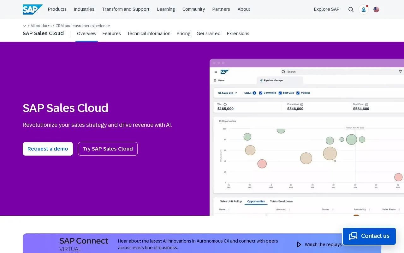Click the SAP Sales Cloud product title
404x253 pixels.
[43, 34]
